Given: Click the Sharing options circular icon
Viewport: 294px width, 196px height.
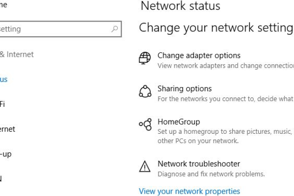Looking at the screenshot, I should 145,92.
